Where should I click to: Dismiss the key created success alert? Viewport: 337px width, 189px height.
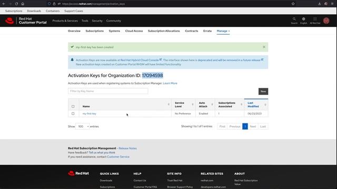click(x=264, y=47)
